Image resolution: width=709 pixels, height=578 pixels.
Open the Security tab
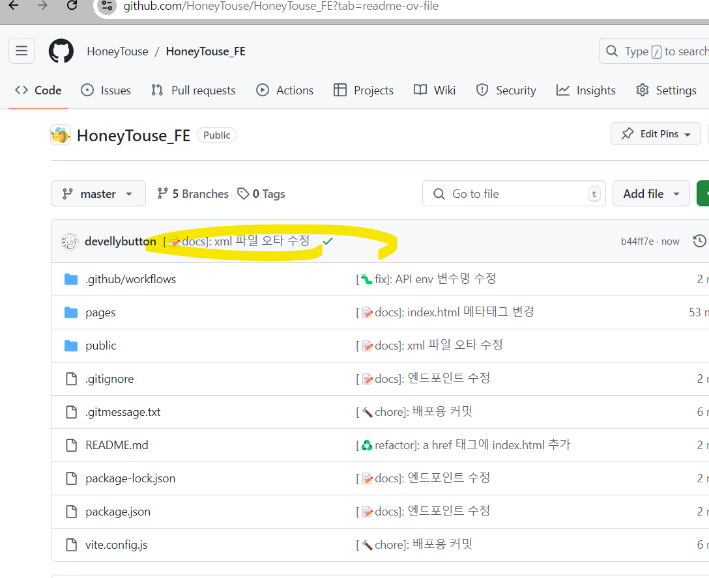pyautogui.click(x=506, y=90)
